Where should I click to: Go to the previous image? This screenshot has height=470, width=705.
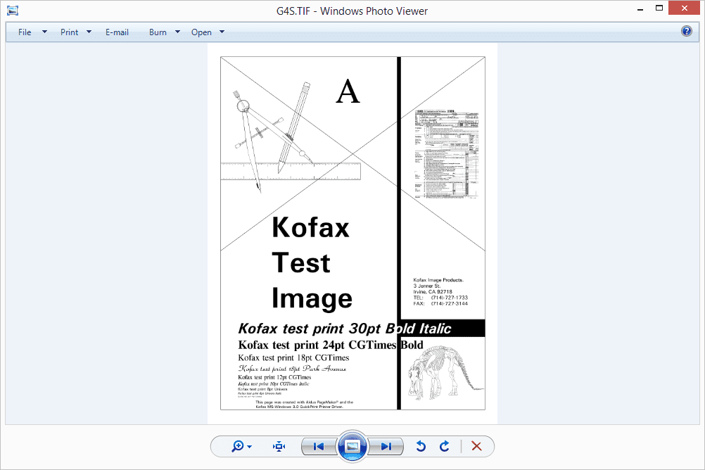[319, 446]
